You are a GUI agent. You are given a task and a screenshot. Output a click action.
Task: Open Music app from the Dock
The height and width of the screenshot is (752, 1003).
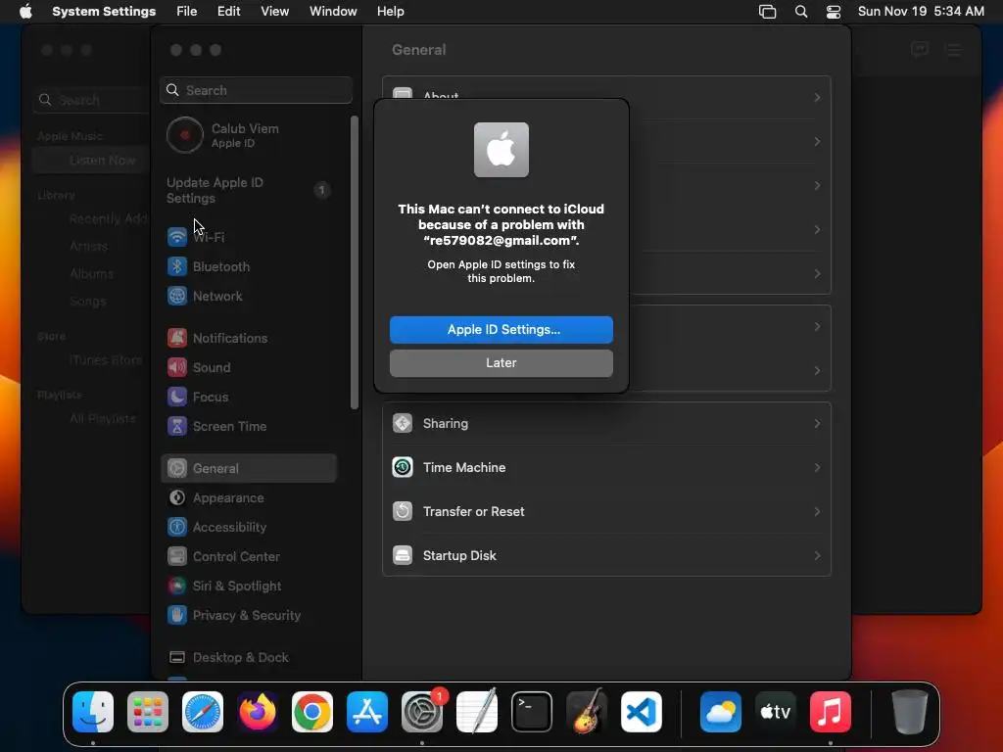tap(831, 712)
